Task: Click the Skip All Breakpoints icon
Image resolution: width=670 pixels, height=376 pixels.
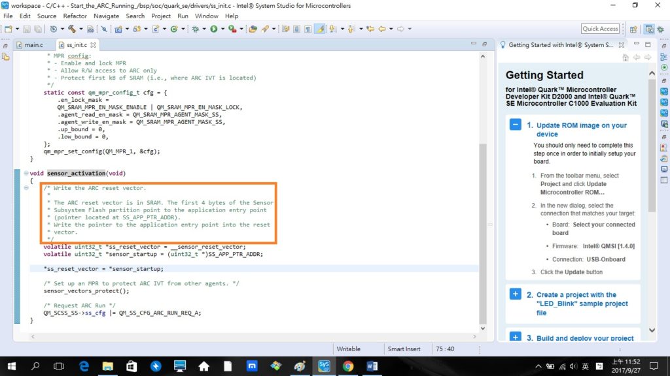Action: pos(104,29)
